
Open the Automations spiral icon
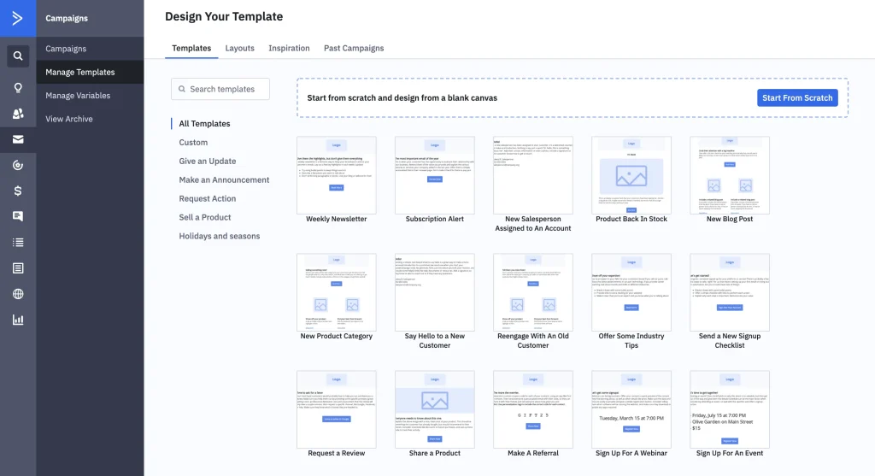click(18, 165)
